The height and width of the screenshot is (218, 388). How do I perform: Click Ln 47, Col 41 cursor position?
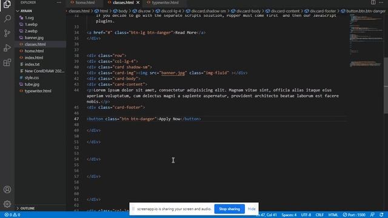click(267, 215)
